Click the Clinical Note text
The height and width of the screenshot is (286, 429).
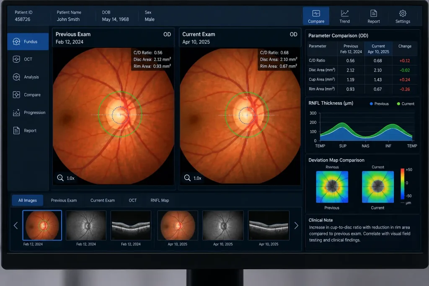pos(359,234)
